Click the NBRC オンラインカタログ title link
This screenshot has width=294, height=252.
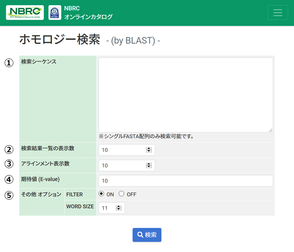[88, 13]
